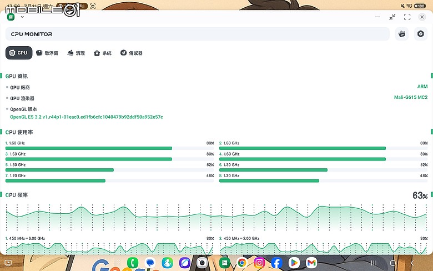
Task: Open the Messages app in the taskbar
Action: click(150, 263)
